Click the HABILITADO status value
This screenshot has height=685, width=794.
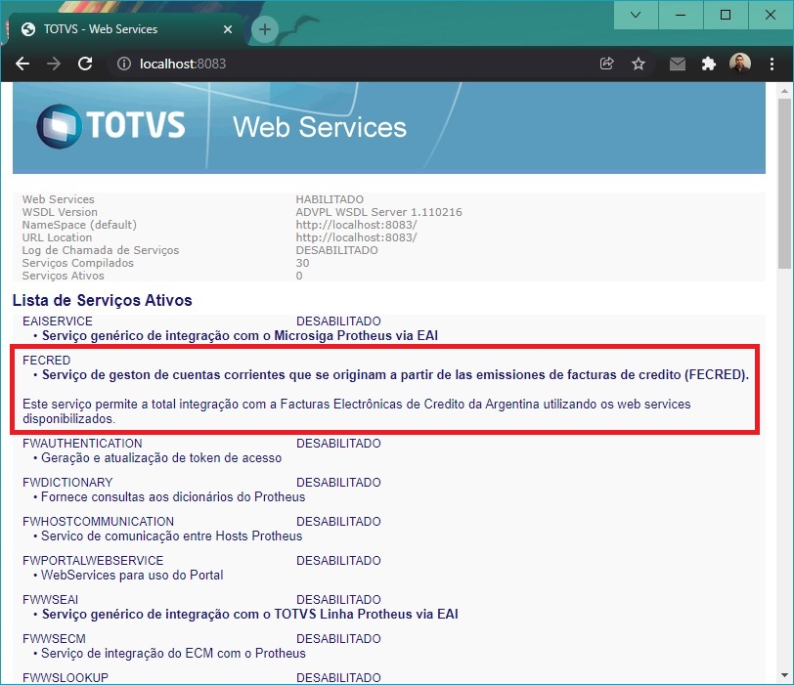330,199
